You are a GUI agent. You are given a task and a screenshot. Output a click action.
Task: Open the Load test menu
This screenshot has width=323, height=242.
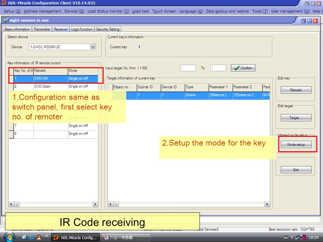point(141,11)
